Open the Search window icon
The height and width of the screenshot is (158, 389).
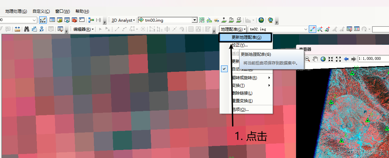click(67, 20)
